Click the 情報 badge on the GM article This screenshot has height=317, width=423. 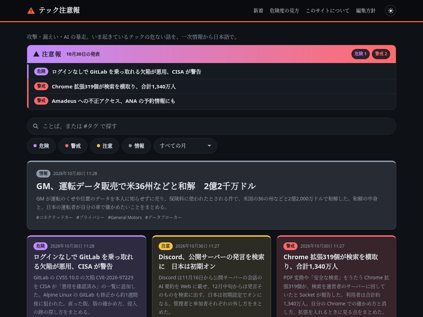43,173
